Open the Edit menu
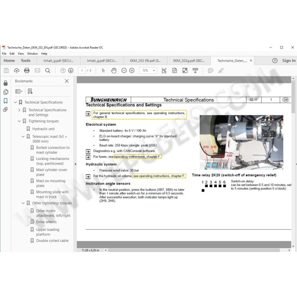Viewport: 297px width, 297px height. click(12, 53)
